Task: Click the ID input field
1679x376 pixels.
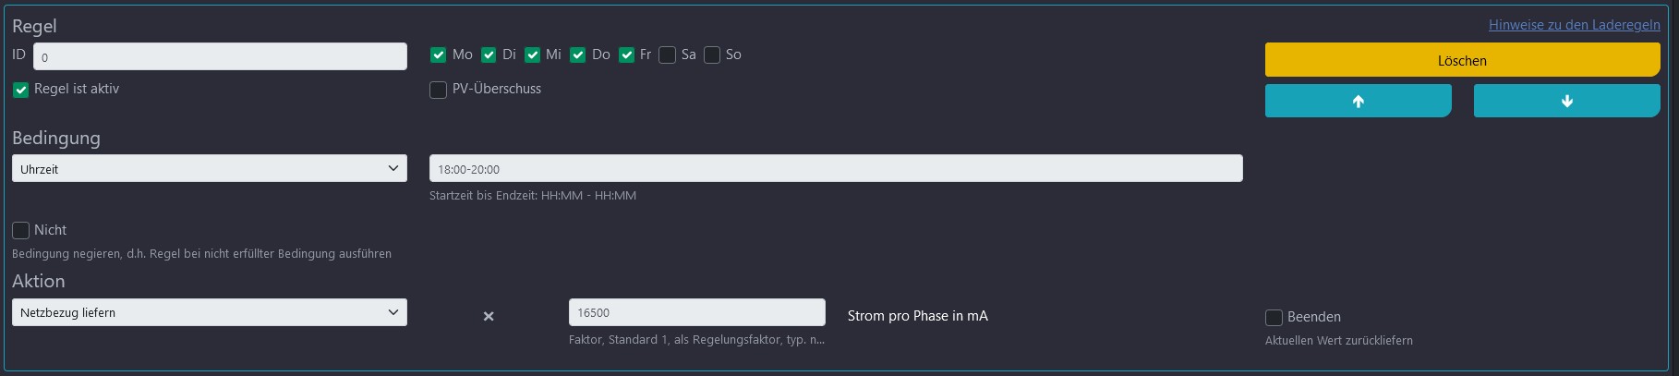Action: 220,56
